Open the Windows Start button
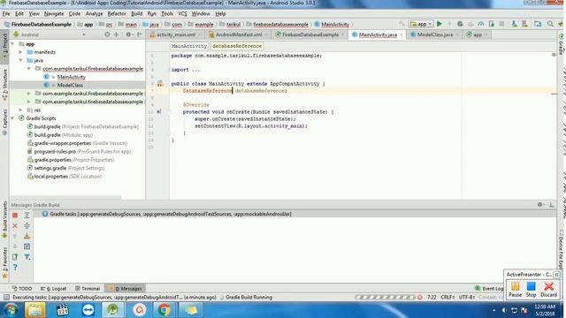 pos(11,310)
